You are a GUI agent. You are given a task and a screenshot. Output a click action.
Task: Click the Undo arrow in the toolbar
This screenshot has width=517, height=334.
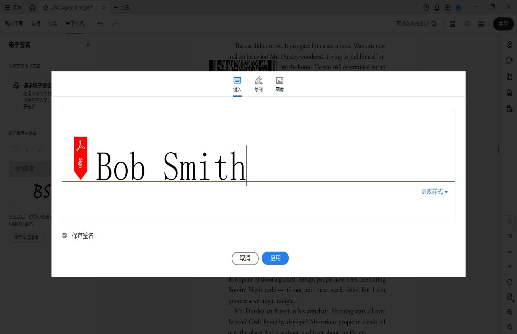100,24
